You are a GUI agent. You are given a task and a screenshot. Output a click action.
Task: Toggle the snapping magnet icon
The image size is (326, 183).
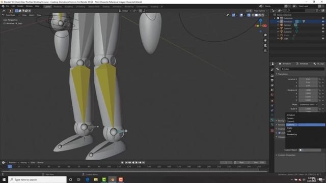[x=141, y=11]
